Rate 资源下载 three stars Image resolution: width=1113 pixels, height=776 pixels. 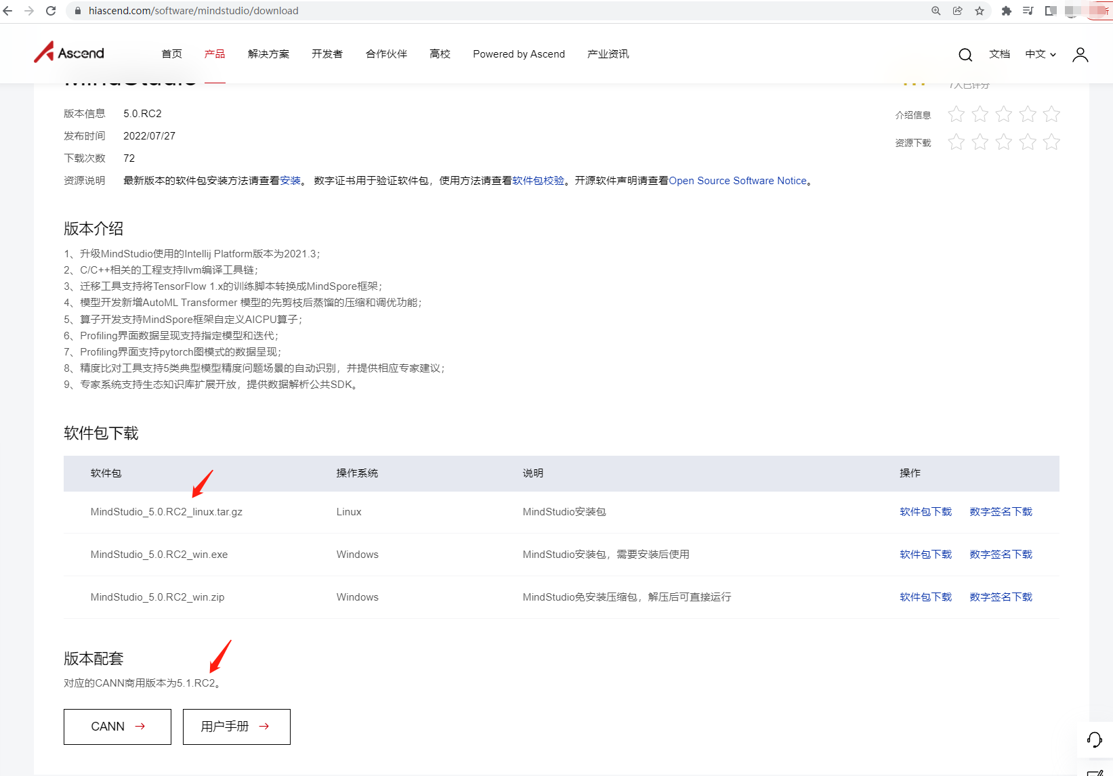[x=1004, y=142]
